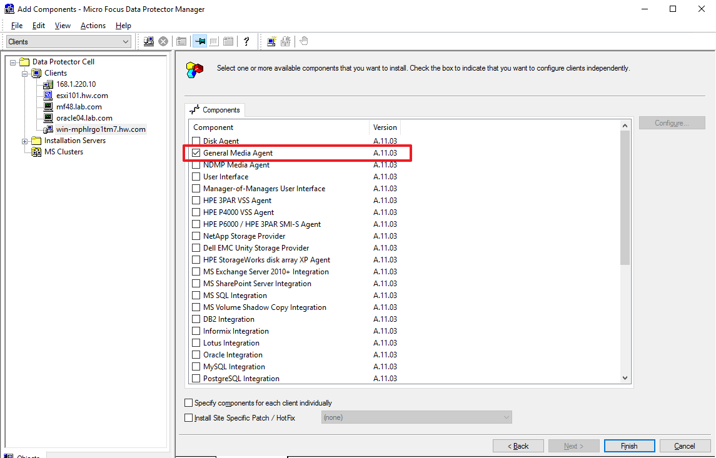
Task: Open the Edit menu
Action: tap(39, 26)
